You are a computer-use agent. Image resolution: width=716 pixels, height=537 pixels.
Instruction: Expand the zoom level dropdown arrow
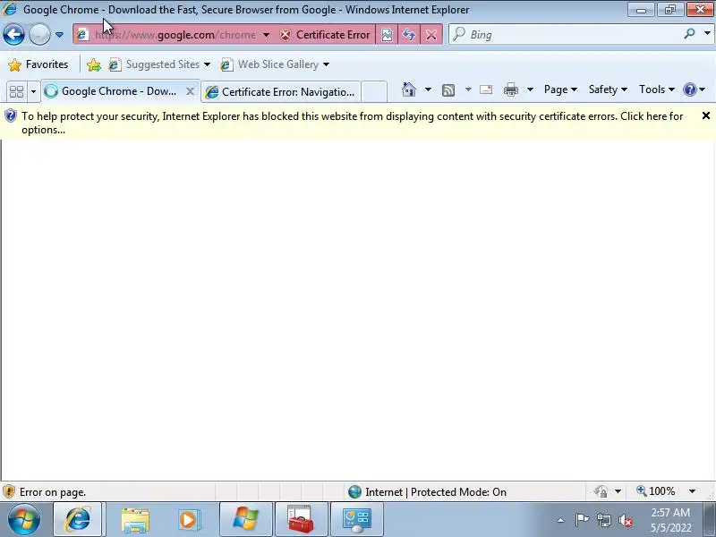coord(692,491)
